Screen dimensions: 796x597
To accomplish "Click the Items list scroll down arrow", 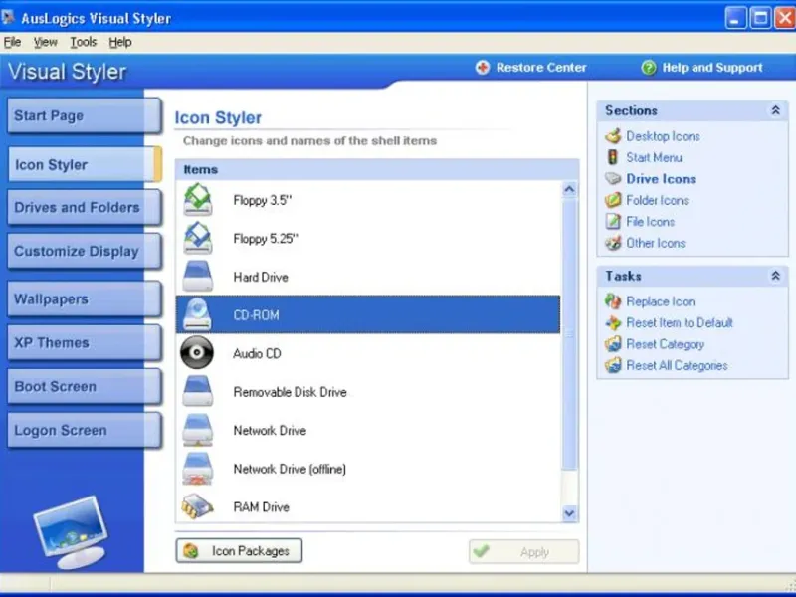I will (569, 513).
